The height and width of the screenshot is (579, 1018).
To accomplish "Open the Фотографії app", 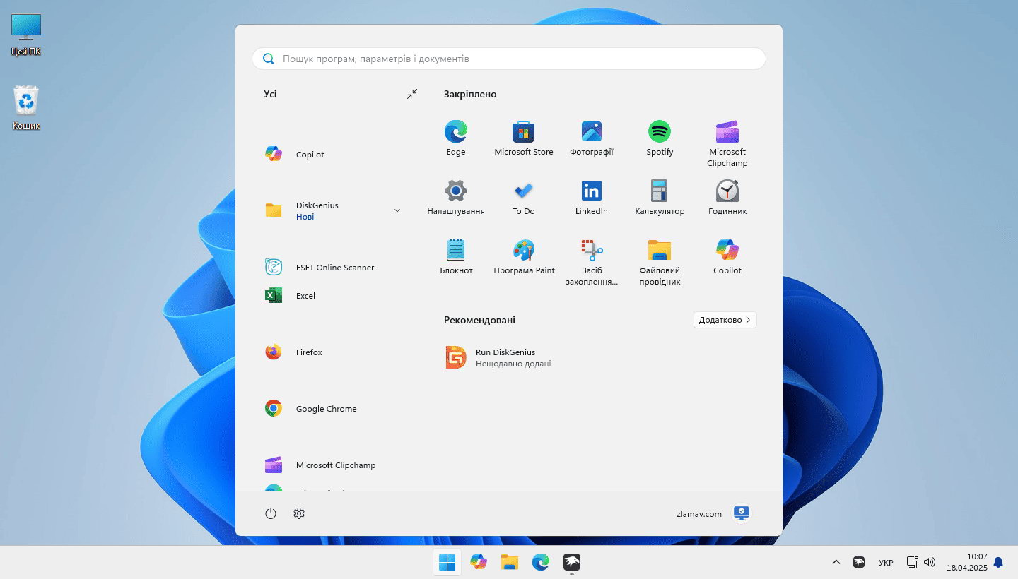I will [x=592, y=138].
